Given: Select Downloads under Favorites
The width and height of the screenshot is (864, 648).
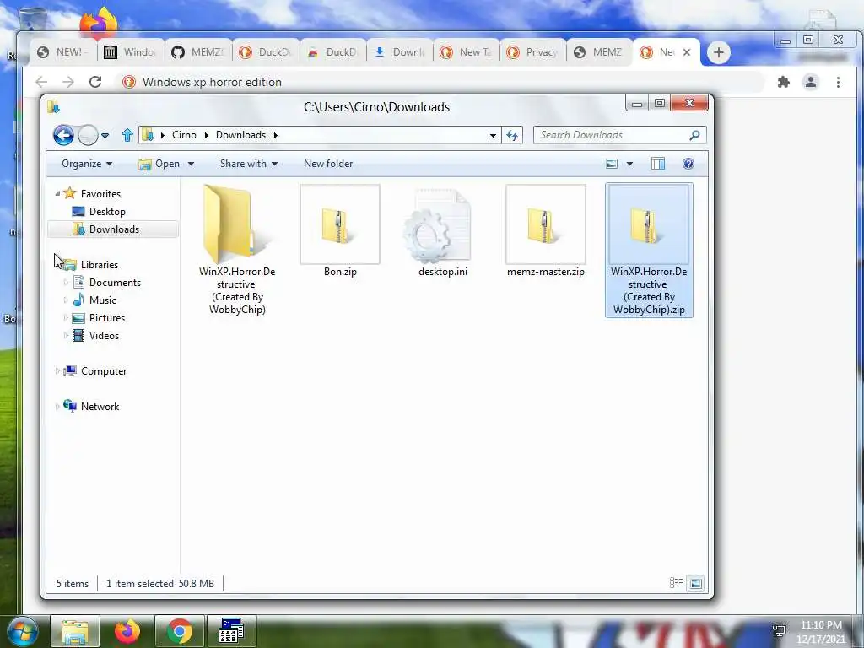Looking at the screenshot, I should [114, 229].
